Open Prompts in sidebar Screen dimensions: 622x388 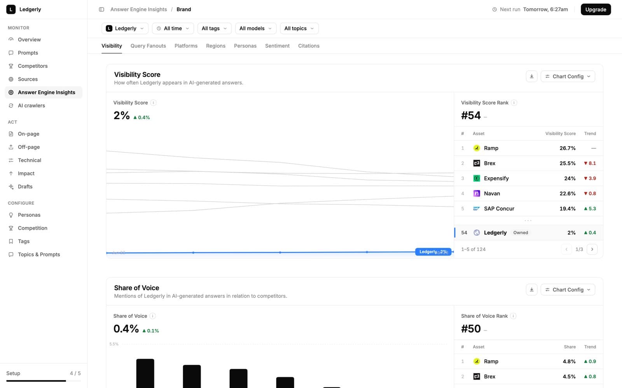(x=43, y=53)
